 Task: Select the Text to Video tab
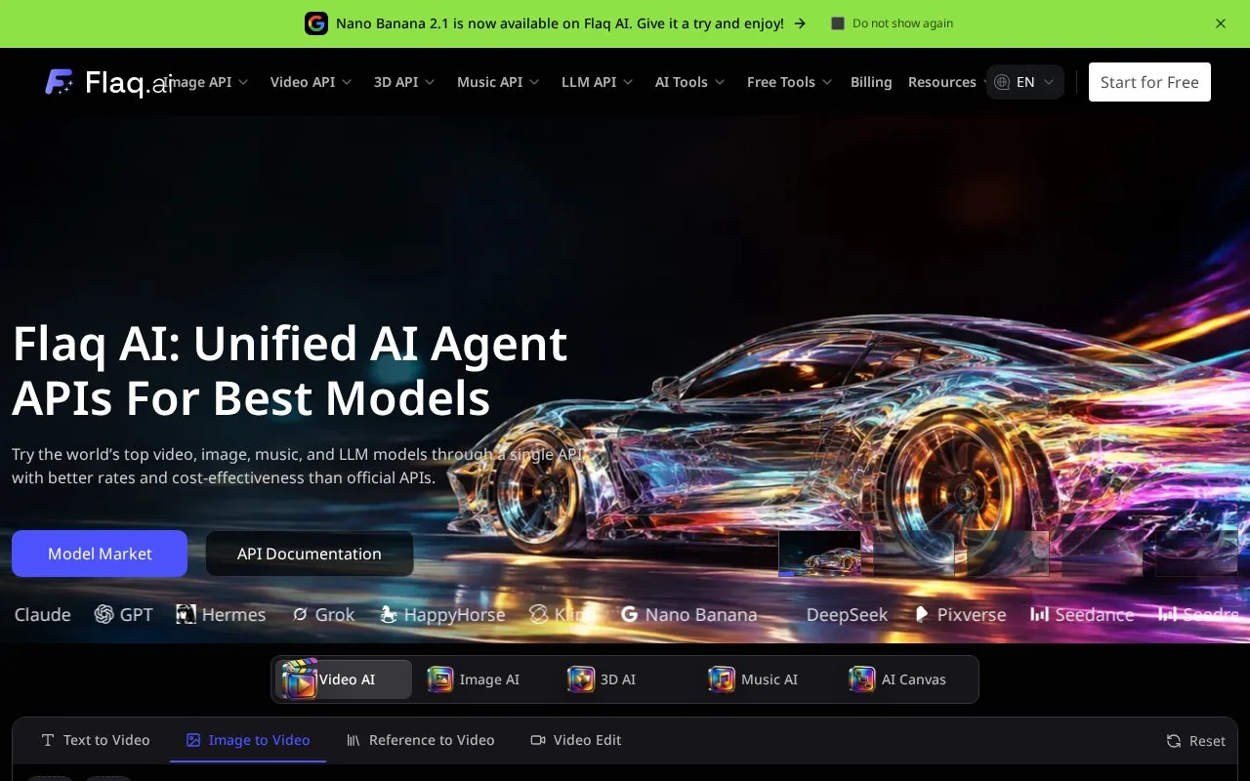[95, 740]
